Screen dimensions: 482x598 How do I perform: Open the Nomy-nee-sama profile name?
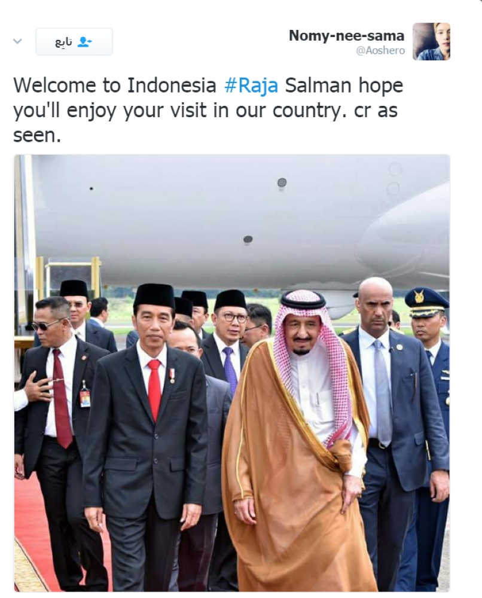point(346,35)
